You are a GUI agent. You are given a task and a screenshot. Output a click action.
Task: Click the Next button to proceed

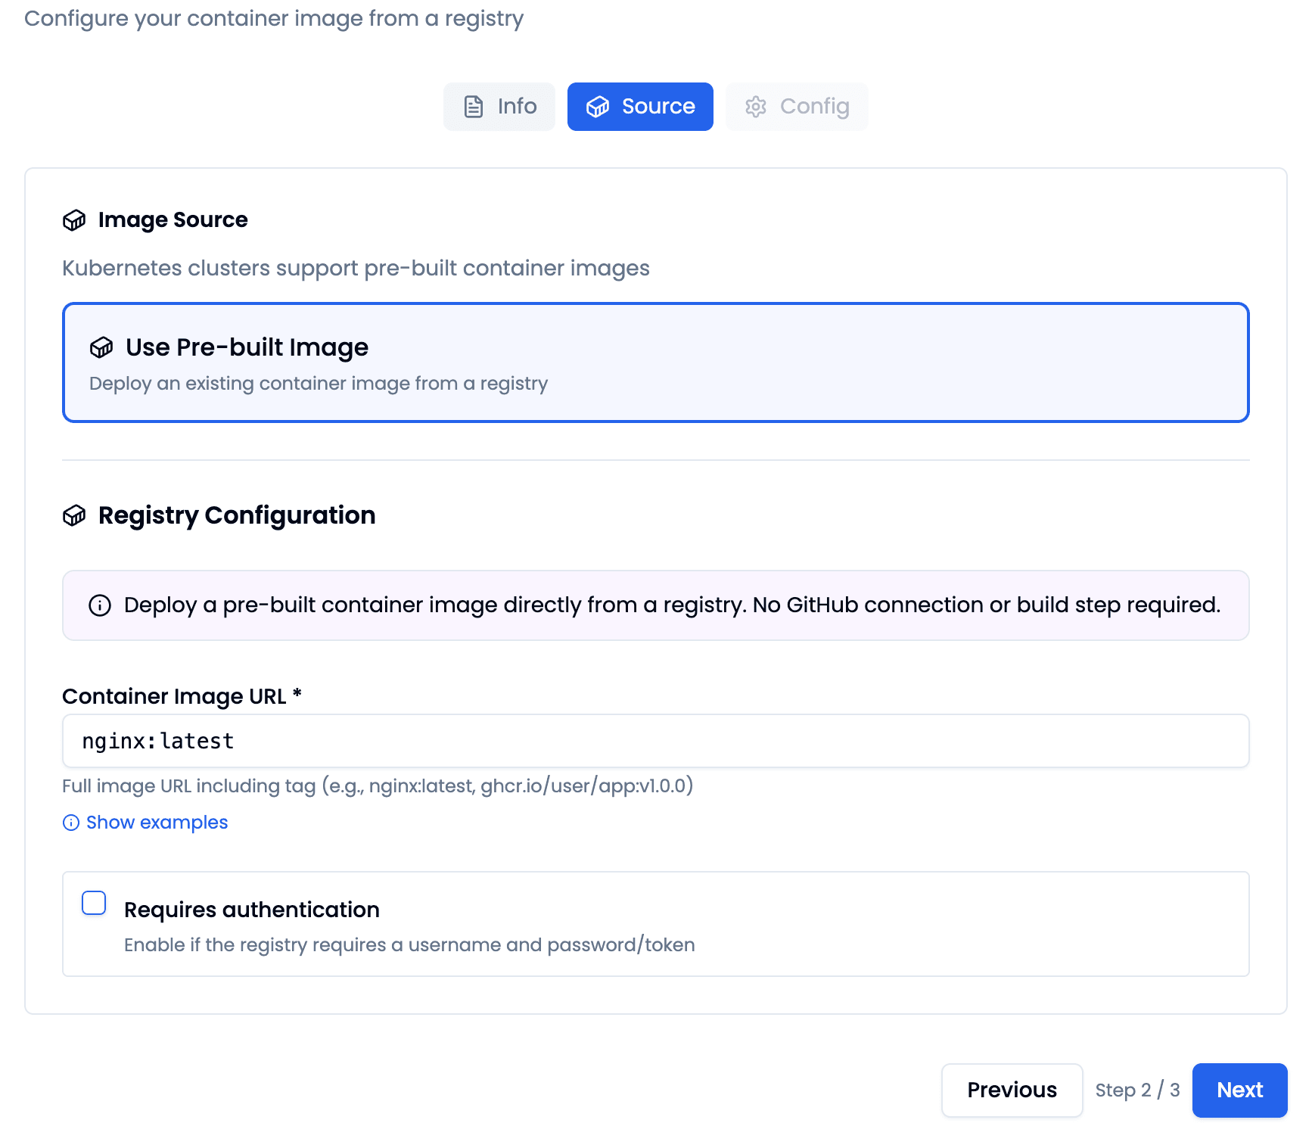(1239, 1090)
